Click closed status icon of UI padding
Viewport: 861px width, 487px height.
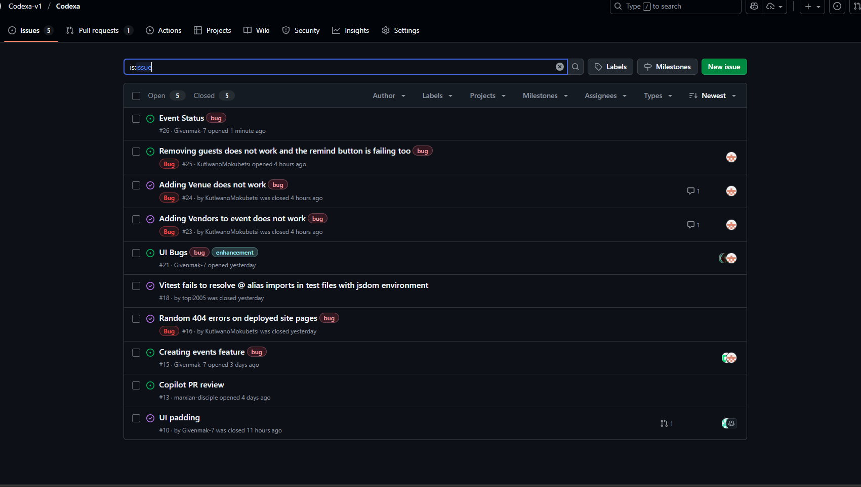[150, 418]
